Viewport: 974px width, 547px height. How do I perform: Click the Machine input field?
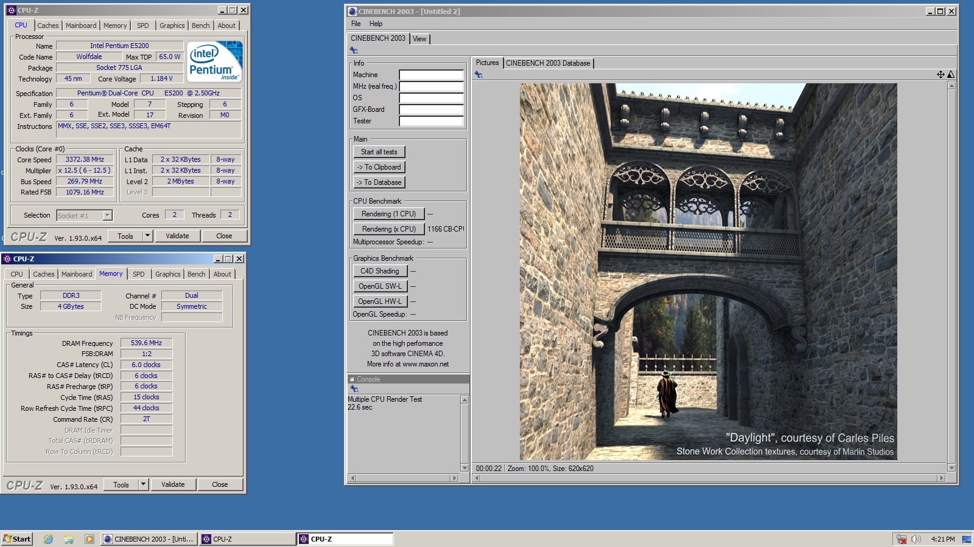pos(431,75)
